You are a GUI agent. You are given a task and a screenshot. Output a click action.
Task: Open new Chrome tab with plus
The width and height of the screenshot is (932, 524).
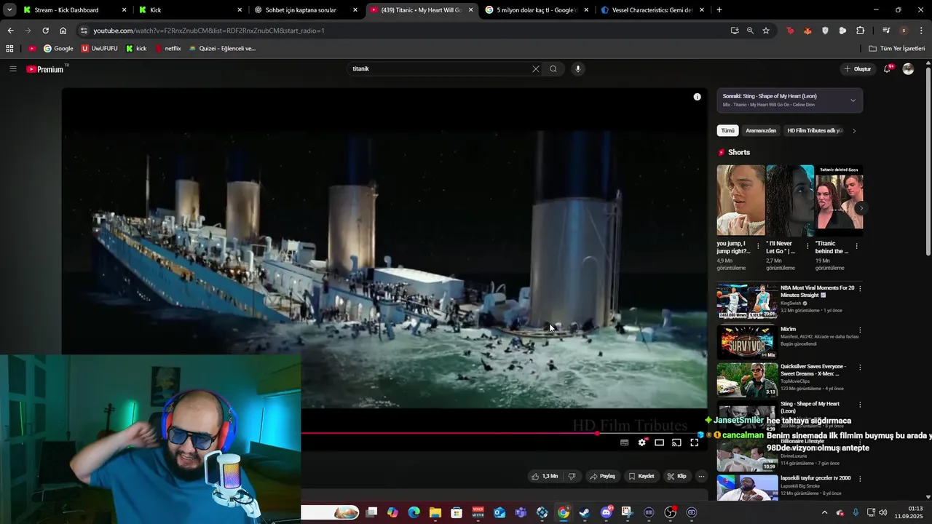[x=719, y=10]
